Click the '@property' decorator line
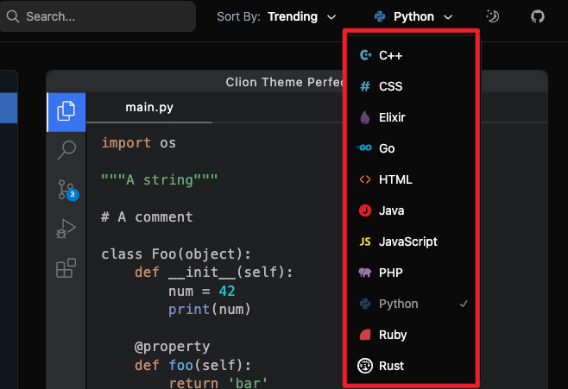Viewport: 568px width, 389px height. [172, 347]
